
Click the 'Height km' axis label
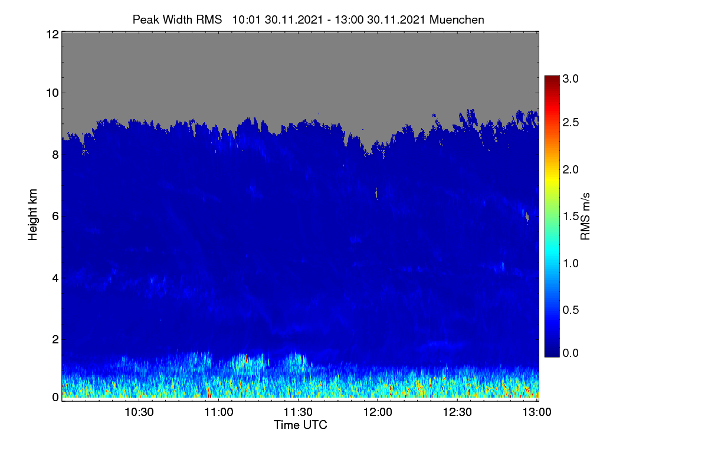[33, 214]
